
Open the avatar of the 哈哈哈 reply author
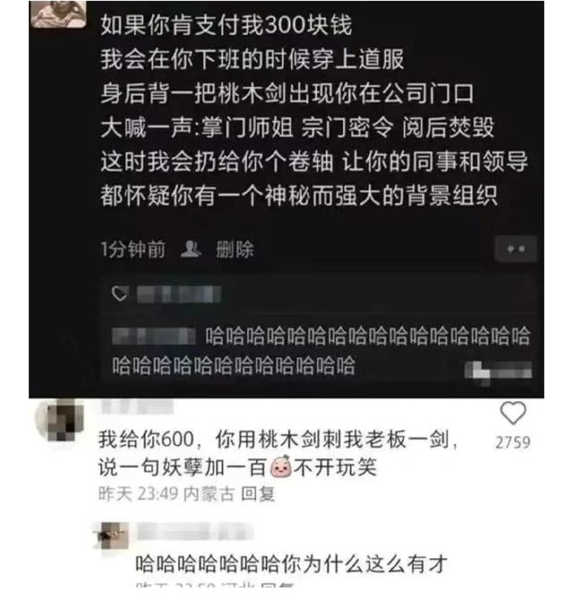113,535
